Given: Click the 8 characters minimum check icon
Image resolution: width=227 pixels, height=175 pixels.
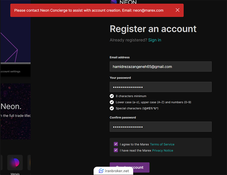Looking at the screenshot, I should (x=112, y=96).
